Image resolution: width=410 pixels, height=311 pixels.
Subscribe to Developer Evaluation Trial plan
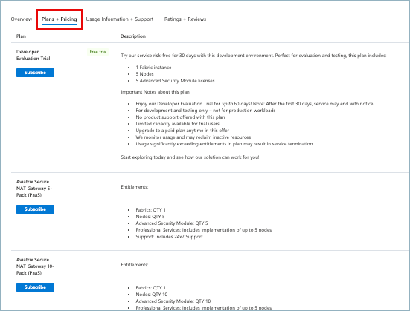point(35,73)
